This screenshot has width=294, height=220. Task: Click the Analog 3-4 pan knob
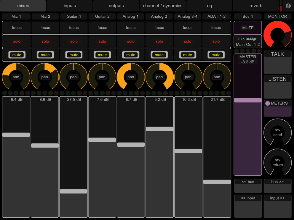(x=188, y=77)
